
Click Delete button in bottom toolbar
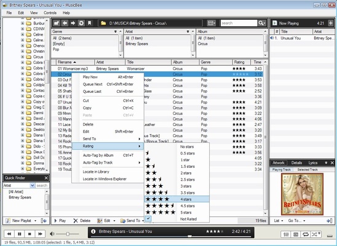(x=82, y=221)
